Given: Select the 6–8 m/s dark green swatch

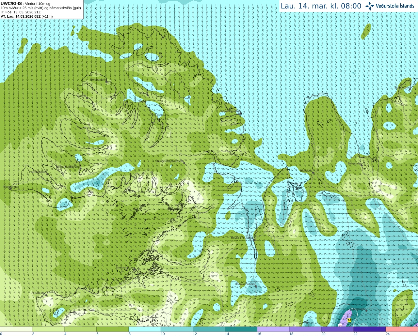Looking at the screenshot, I should tap(112, 329).
